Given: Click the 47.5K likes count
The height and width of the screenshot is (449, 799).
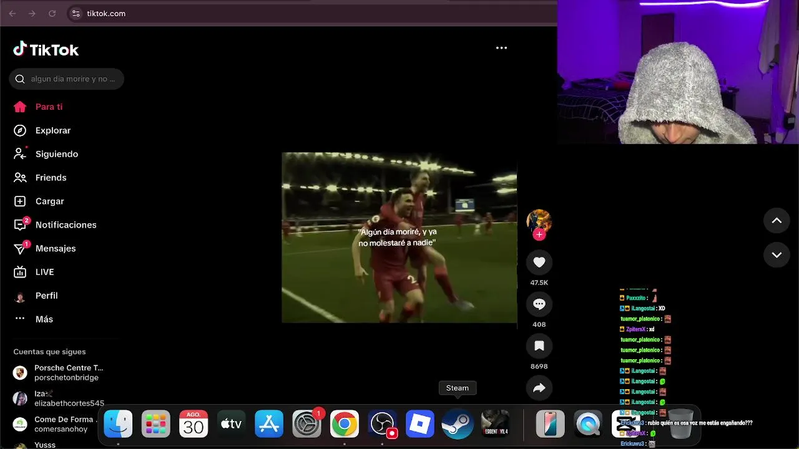Looking at the screenshot, I should coord(539,282).
